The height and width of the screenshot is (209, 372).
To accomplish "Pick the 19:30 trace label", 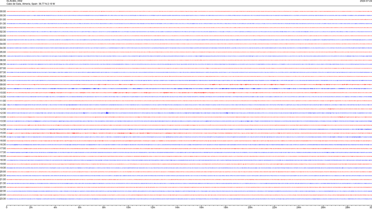I will pyautogui.click(x=3, y=168).
